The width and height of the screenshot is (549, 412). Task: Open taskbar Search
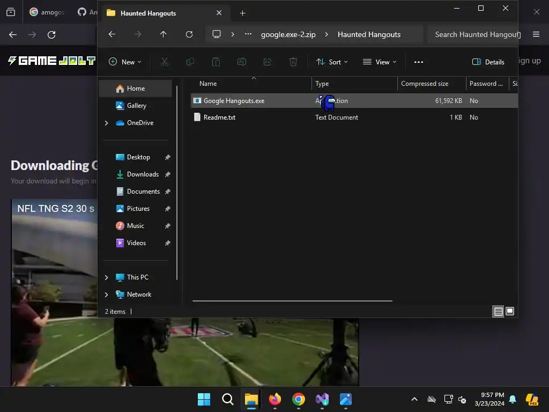coord(227,399)
